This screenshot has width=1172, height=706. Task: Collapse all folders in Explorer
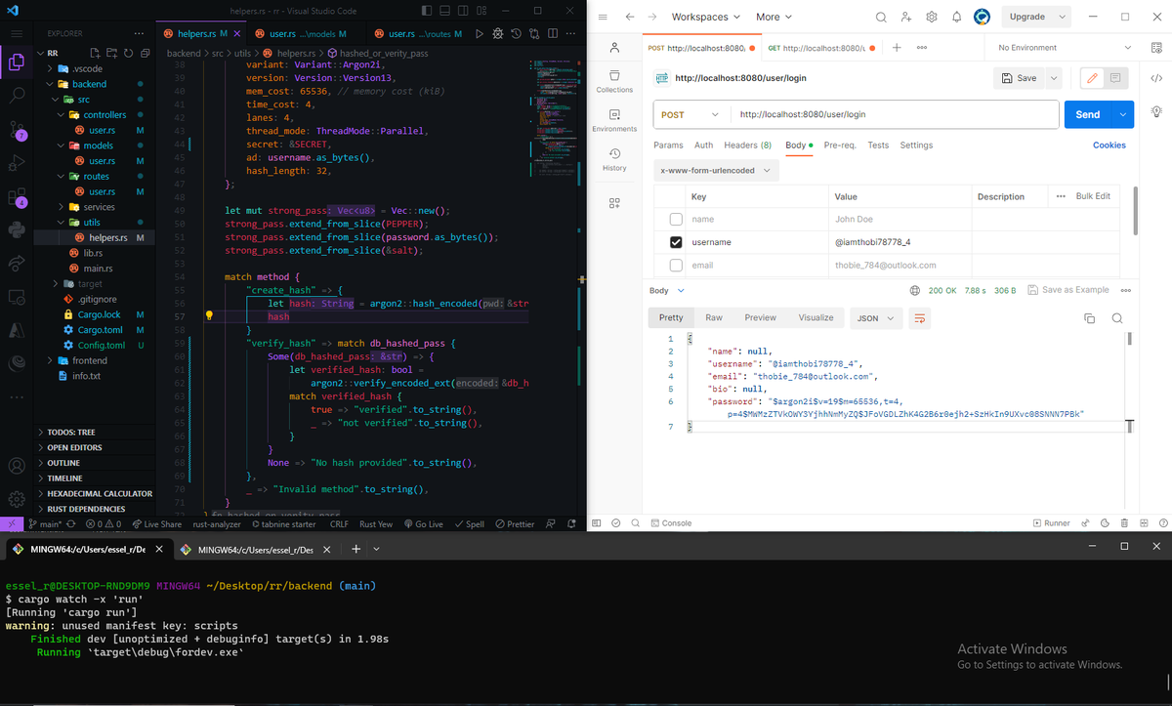[144, 52]
